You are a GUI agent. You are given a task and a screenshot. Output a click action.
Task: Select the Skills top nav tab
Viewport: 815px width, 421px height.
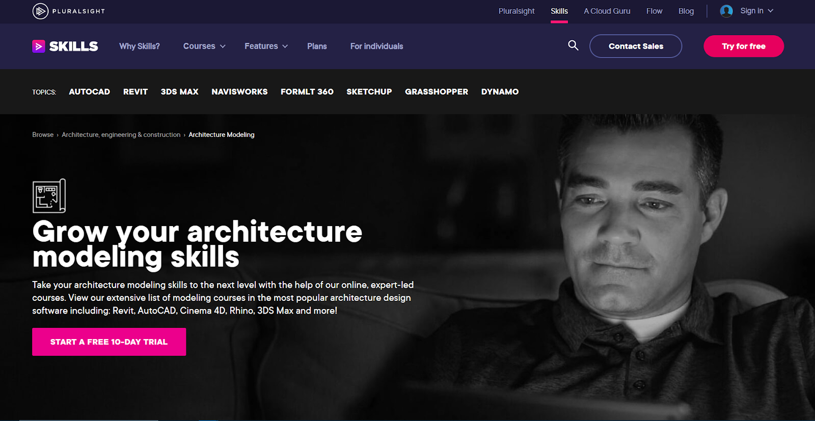559,11
